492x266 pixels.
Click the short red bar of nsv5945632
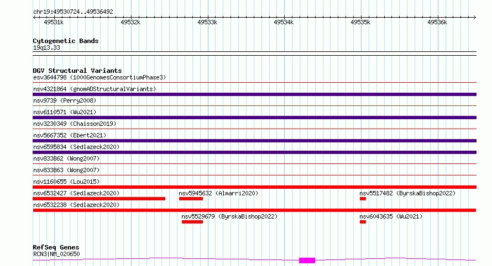(x=191, y=199)
